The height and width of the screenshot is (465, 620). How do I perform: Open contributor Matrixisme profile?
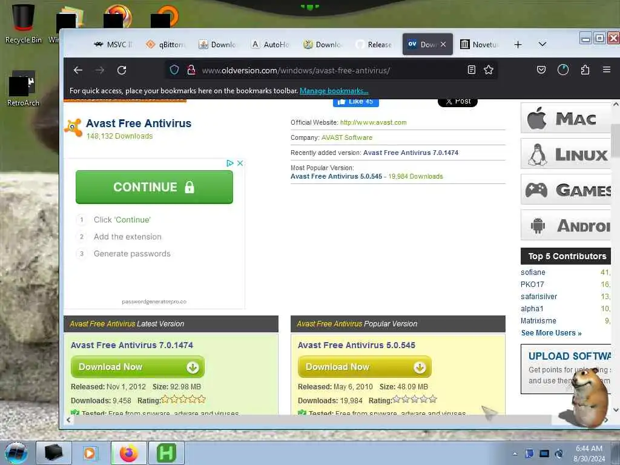click(x=538, y=321)
